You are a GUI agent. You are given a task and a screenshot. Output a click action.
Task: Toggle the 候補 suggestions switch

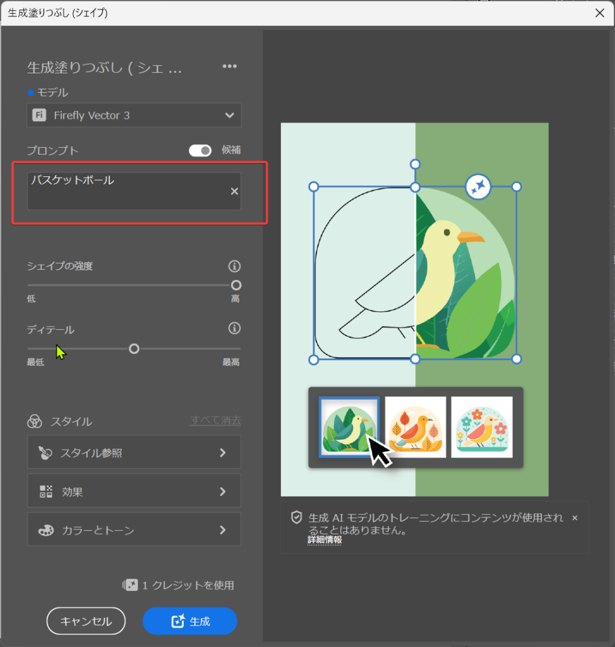(x=200, y=150)
